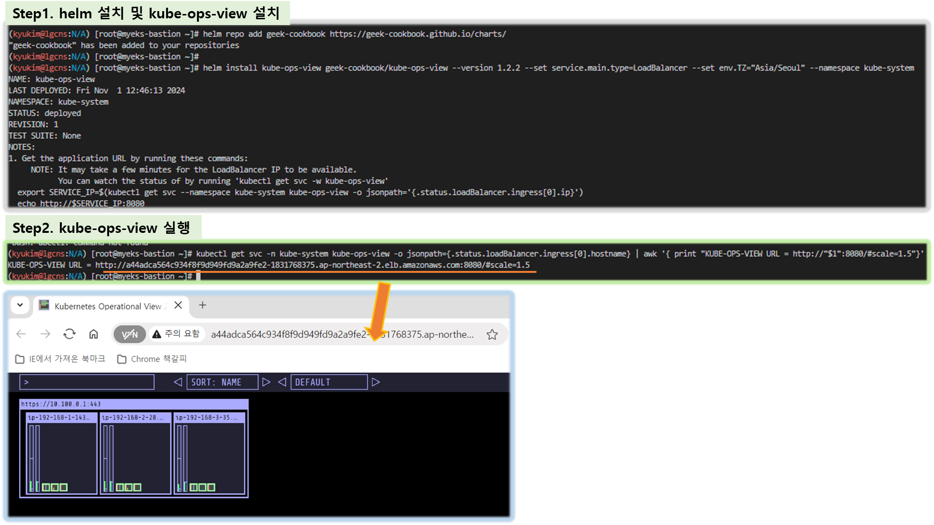
Task: Click right arrow after SORT: NAME
Action: coord(266,382)
